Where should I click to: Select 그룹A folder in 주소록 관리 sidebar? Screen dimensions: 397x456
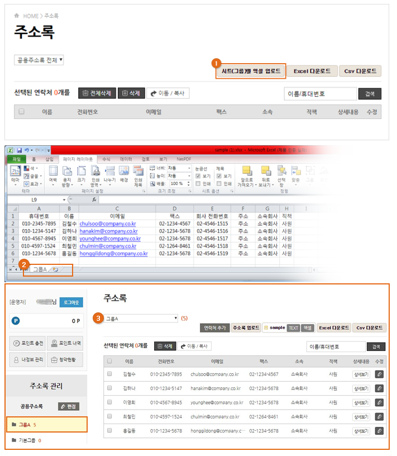[x=24, y=425]
